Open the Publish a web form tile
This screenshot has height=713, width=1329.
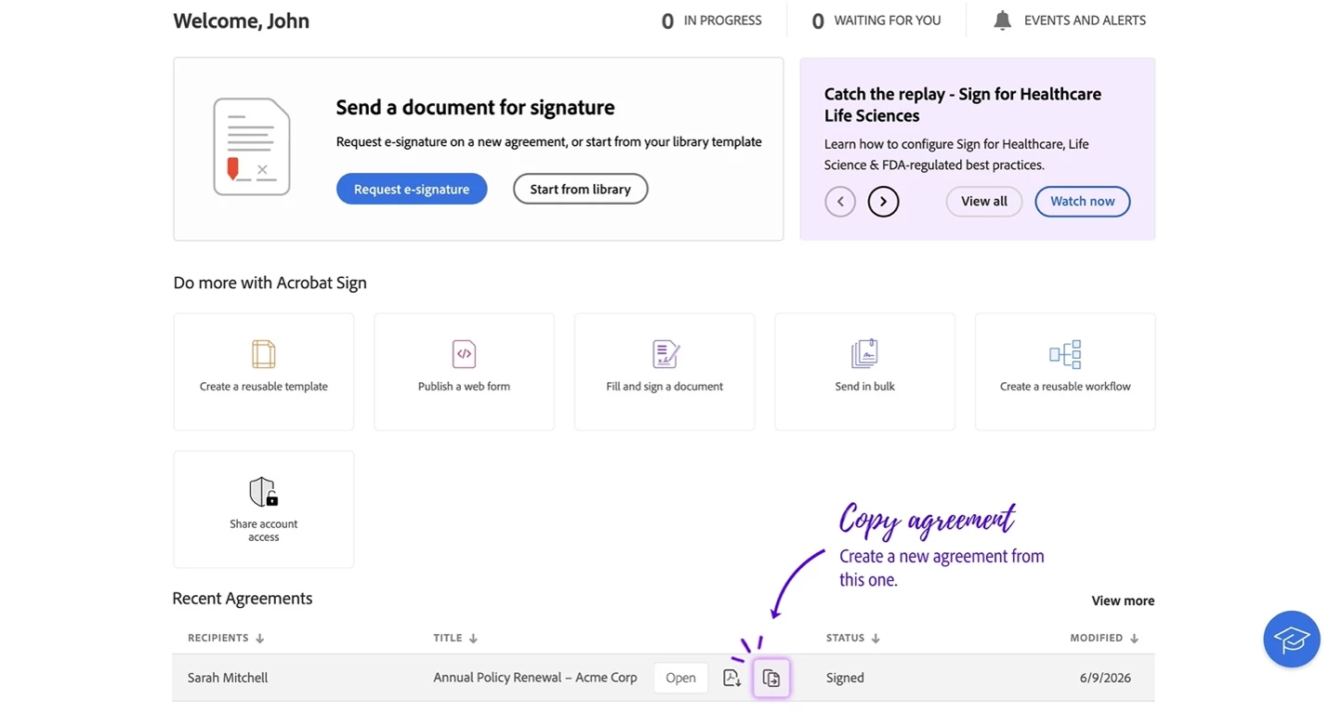pyautogui.click(x=464, y=372)
